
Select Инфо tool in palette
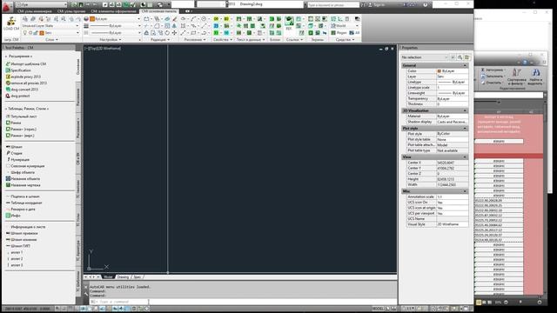pyautogui.click(x=13, y=216)
